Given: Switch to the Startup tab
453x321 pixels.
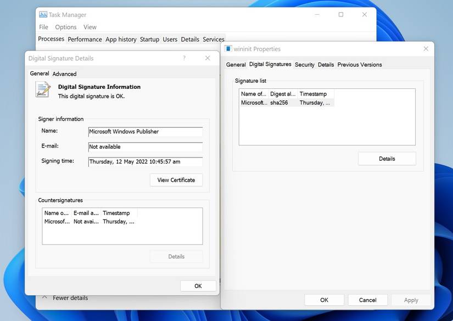Looking at the screenshot, I should [x=149, y=39].
